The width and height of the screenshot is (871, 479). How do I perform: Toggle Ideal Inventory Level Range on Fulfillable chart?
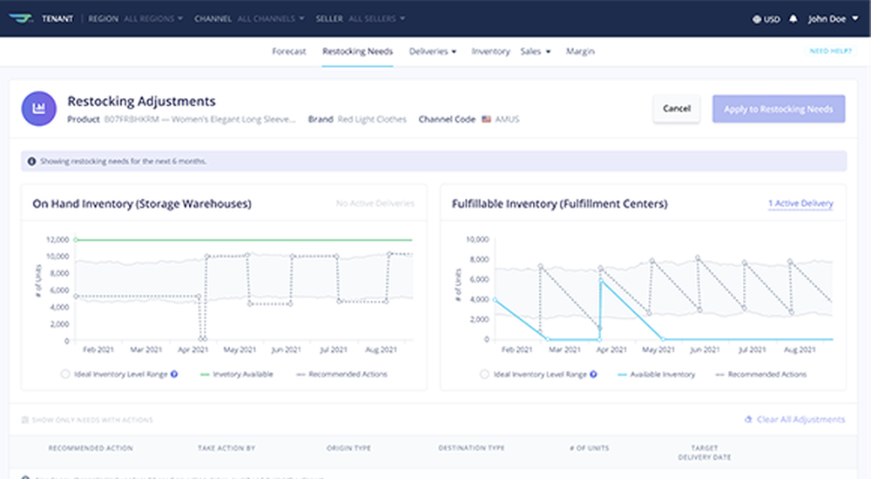click(x=484, y=375)
